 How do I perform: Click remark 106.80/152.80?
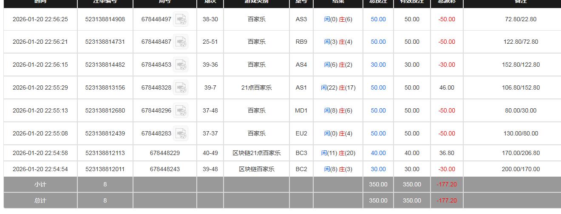[521, 87]
